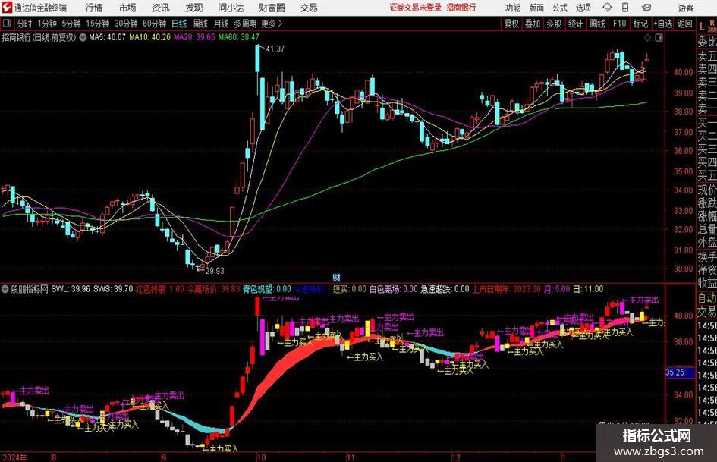Switch to the 1分钟 period tab
Viewport: 717px width, 462px height.
click(46, 24)
